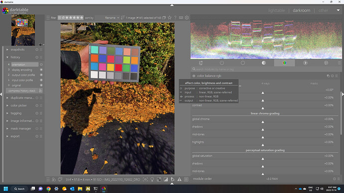Expand the snapshots panel
344x193 pixels.
point(7,50)
